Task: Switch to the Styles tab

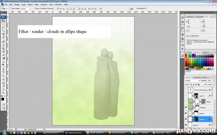Action: (x=205, y=52)
